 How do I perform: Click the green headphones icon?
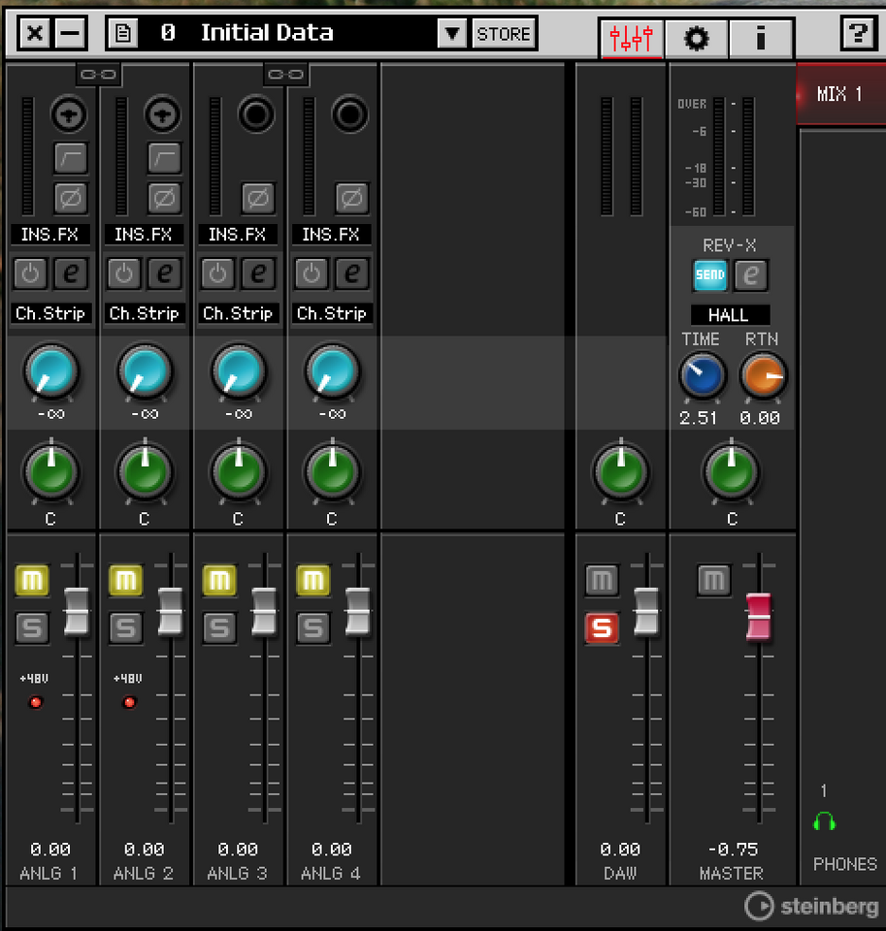point(824,821)
